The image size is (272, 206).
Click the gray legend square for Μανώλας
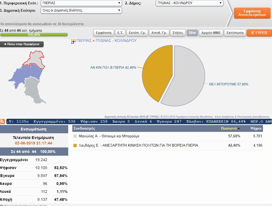75,136
